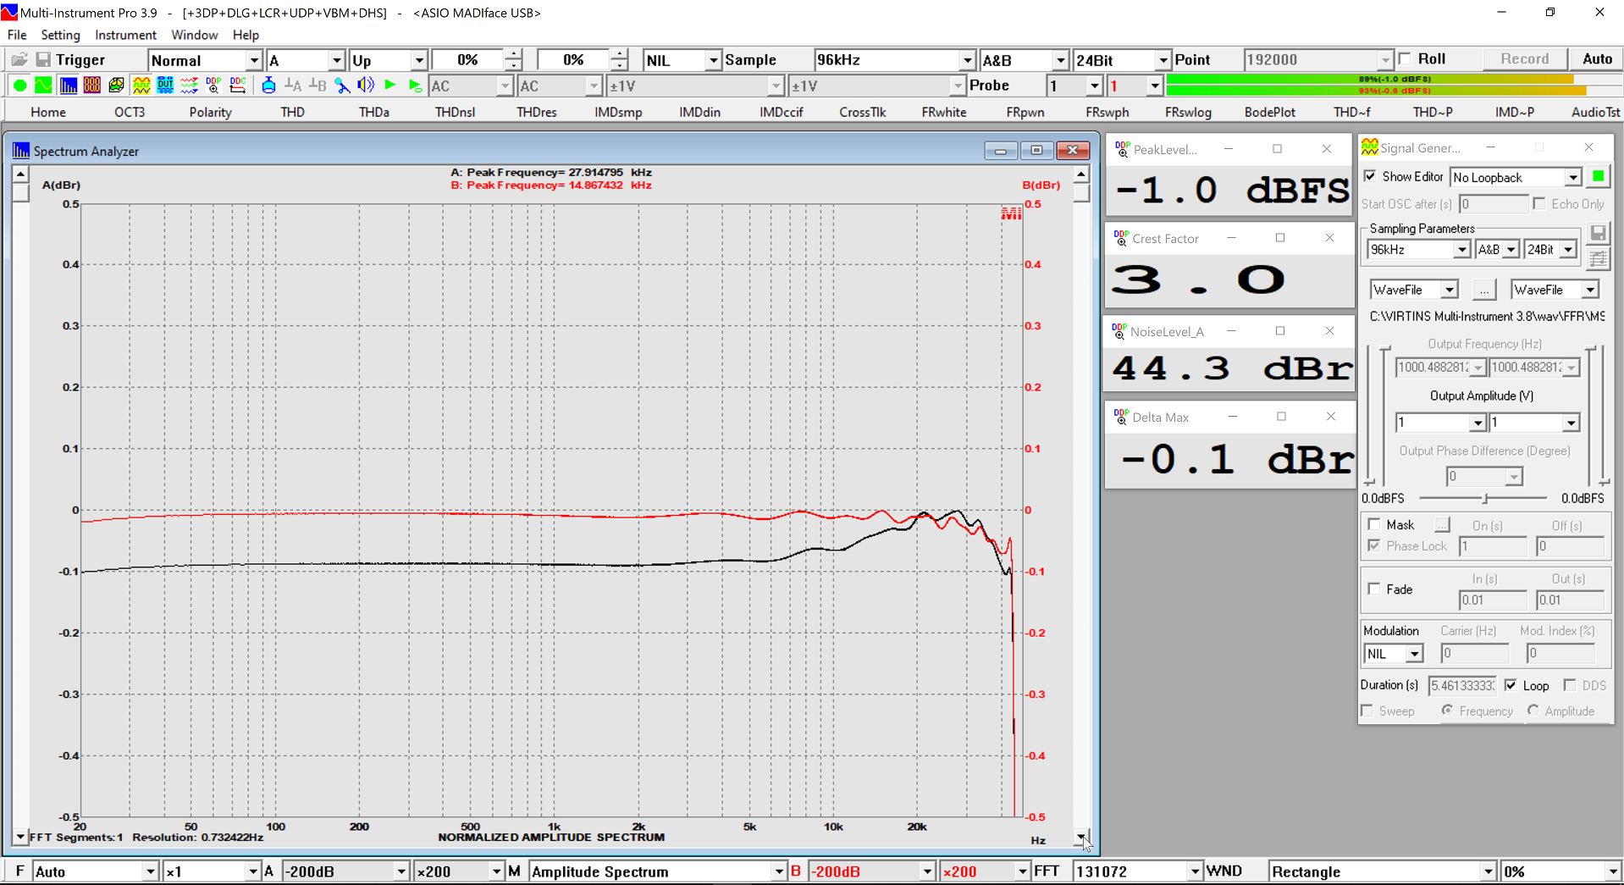Open the Normal trigger mode dropdown
The image size is (1624, 885).
[205, 60]
